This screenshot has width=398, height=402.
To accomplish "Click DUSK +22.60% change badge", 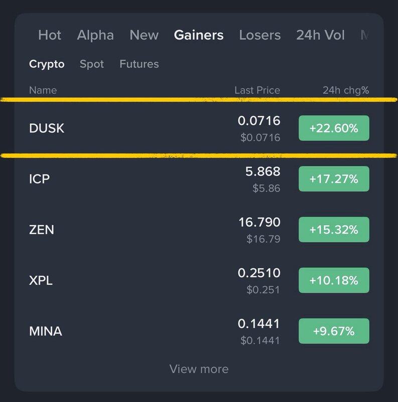I will [334, 128].
